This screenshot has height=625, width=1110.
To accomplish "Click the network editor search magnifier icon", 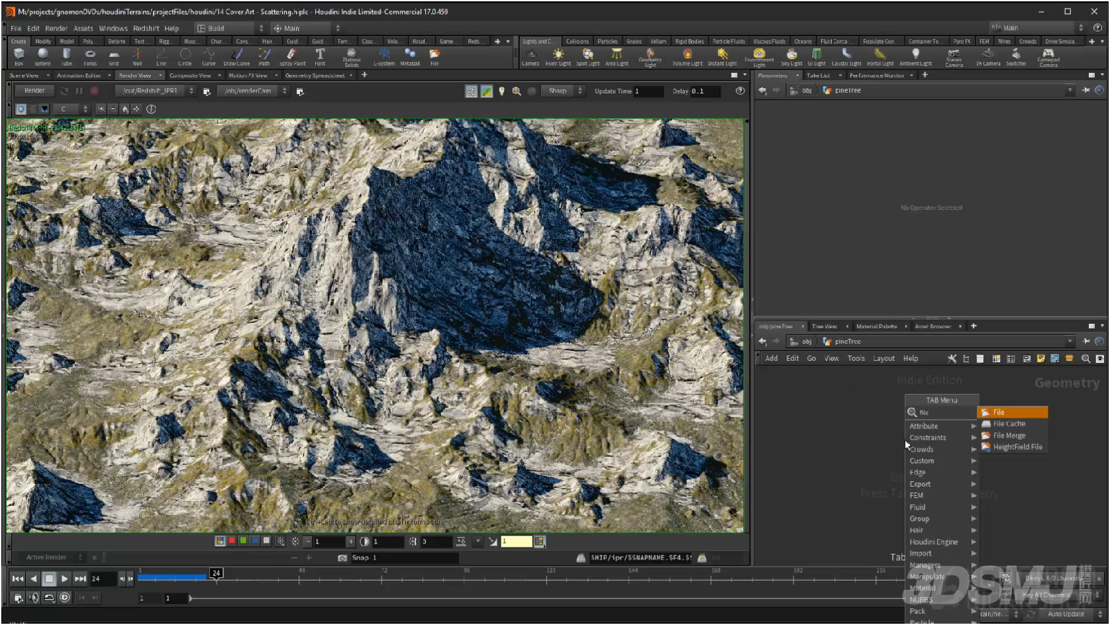I will coord(1085,358).
